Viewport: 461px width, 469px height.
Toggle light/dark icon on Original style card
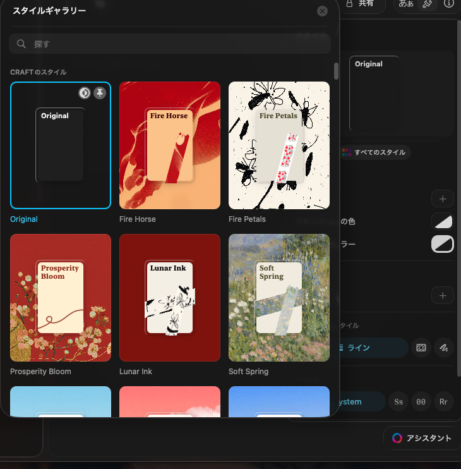click(85, 94)
